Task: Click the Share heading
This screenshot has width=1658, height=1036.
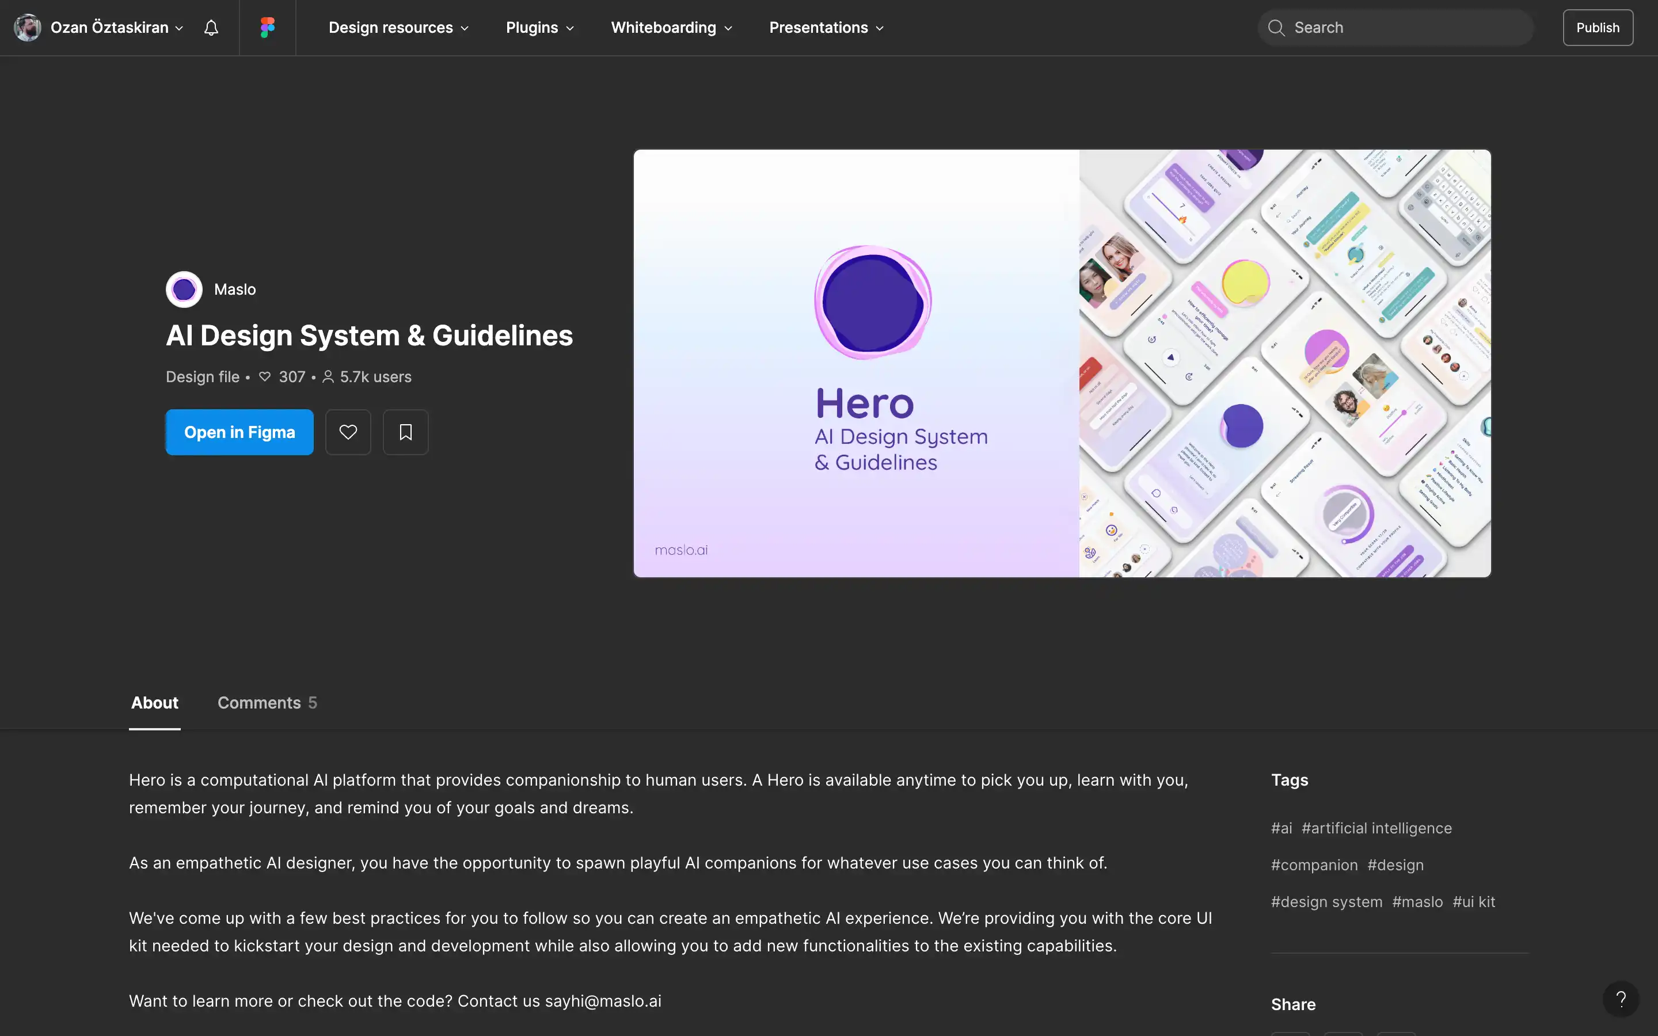Action: [1293, 1005]
